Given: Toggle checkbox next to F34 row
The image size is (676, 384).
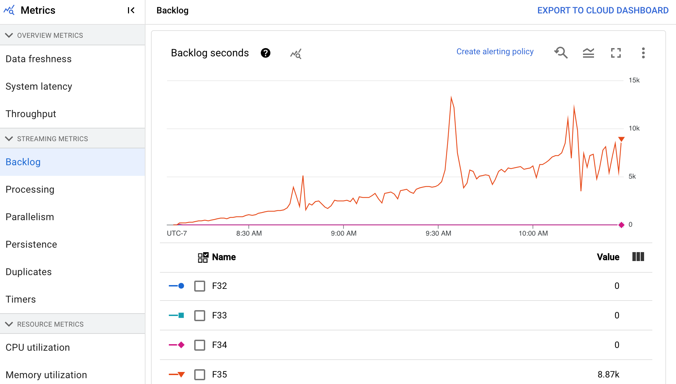Looking at the screenshot, I should [199, 345].
